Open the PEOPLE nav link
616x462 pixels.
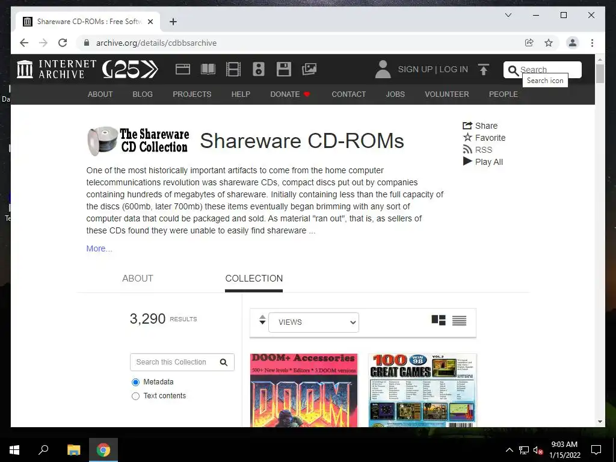[504, 94]
